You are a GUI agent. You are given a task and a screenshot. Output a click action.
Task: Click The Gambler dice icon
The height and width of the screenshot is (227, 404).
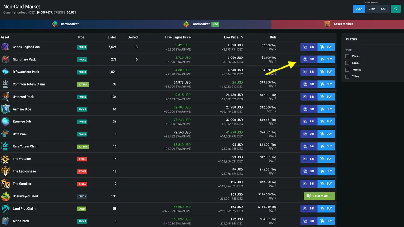point(5,184)
